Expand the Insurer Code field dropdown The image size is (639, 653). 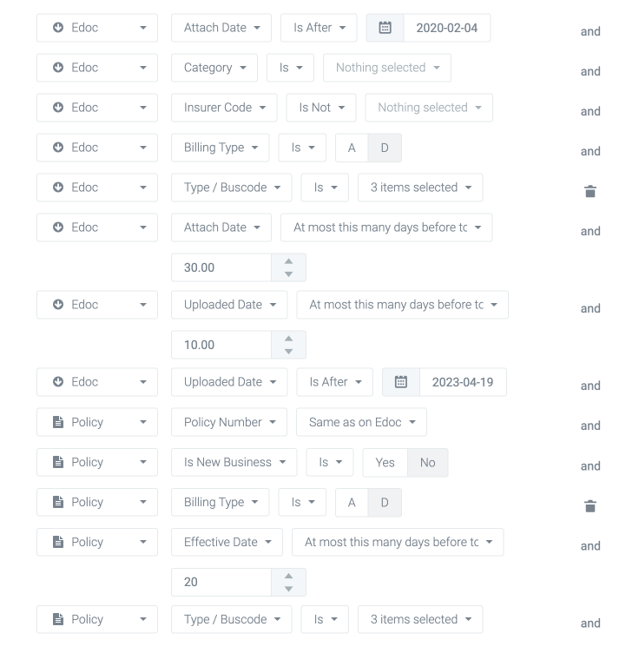click(x=224, y=108)
